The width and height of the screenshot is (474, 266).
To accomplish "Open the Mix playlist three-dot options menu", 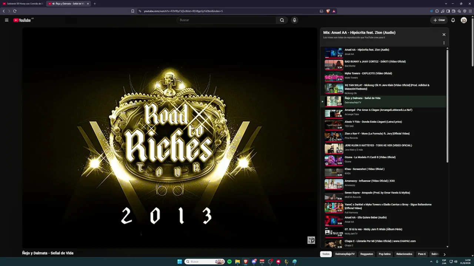I will 444,43.
